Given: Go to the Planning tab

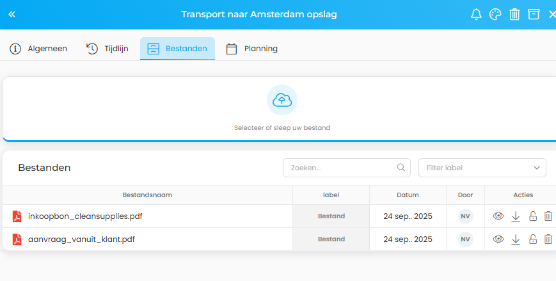Looking at the screenshot, I should tap(252, 49).
